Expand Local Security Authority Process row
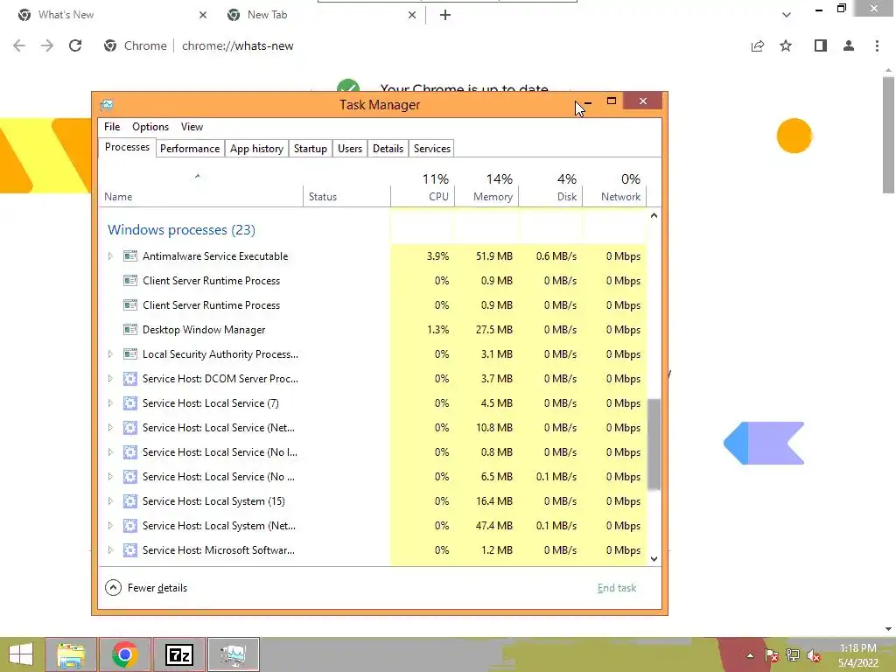896x672 pixels. tap(110, 354)
